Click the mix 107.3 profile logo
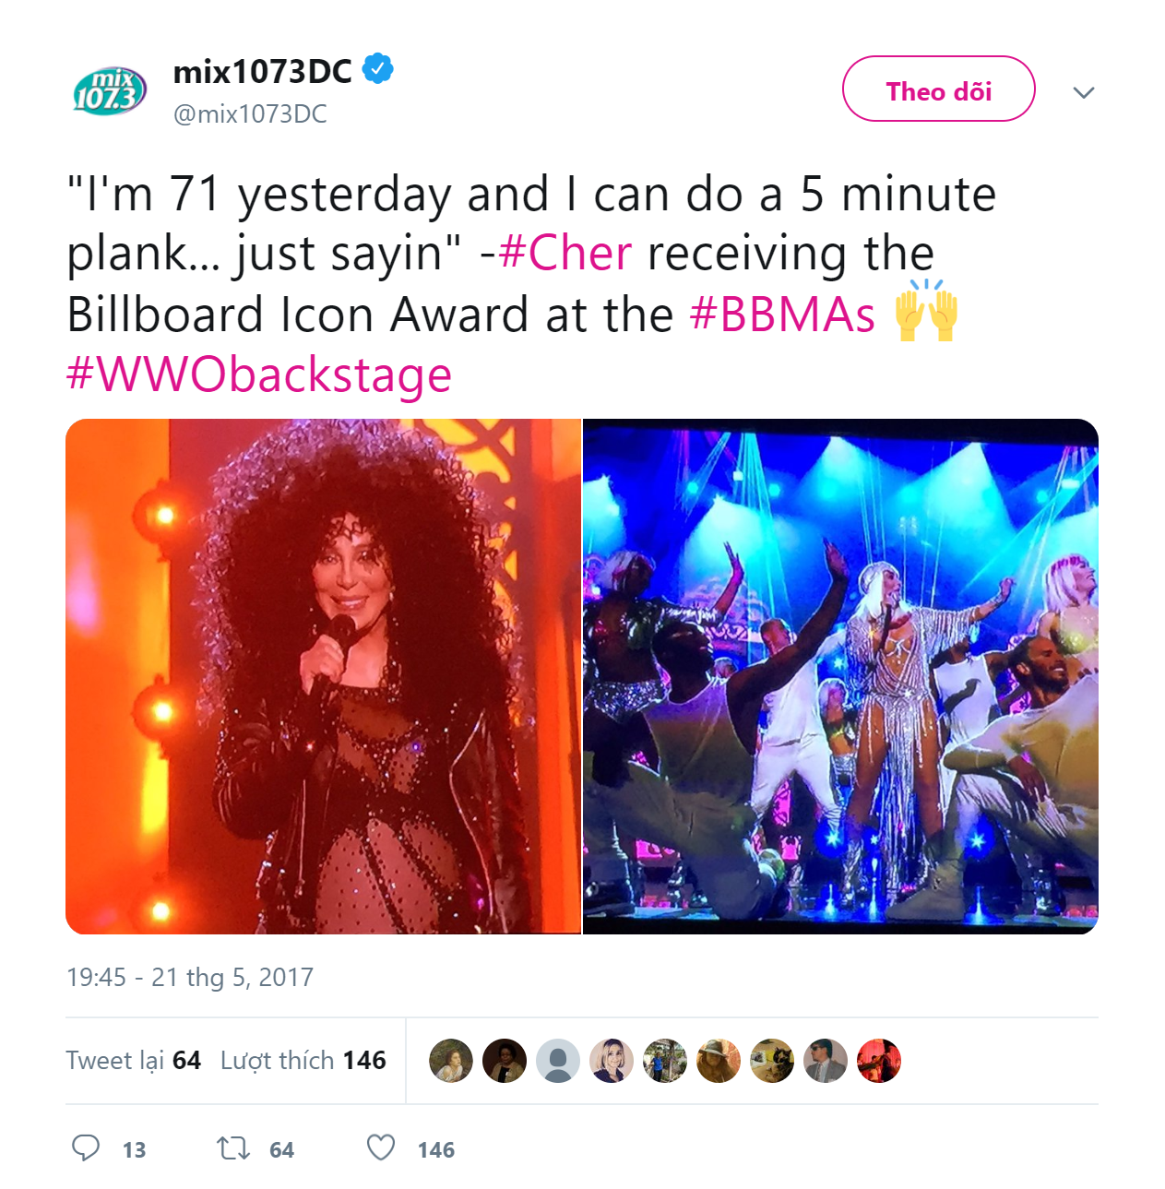 110,90
